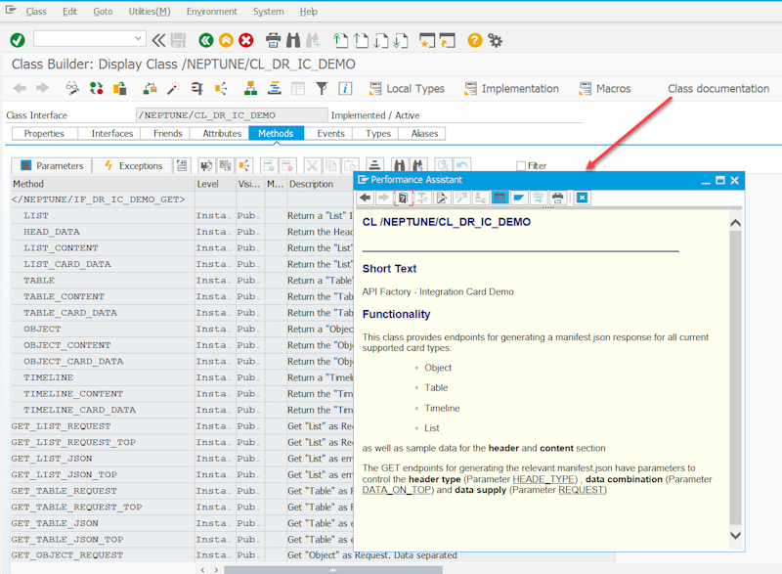This screenshot has width=782, height=574.
Task: Open the Environment menu
Action: (211, 12)
